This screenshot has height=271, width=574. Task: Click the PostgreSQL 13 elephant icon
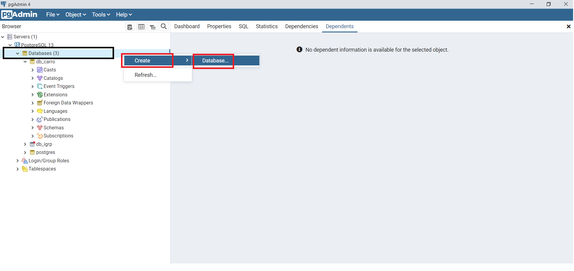tap(17, 45)
